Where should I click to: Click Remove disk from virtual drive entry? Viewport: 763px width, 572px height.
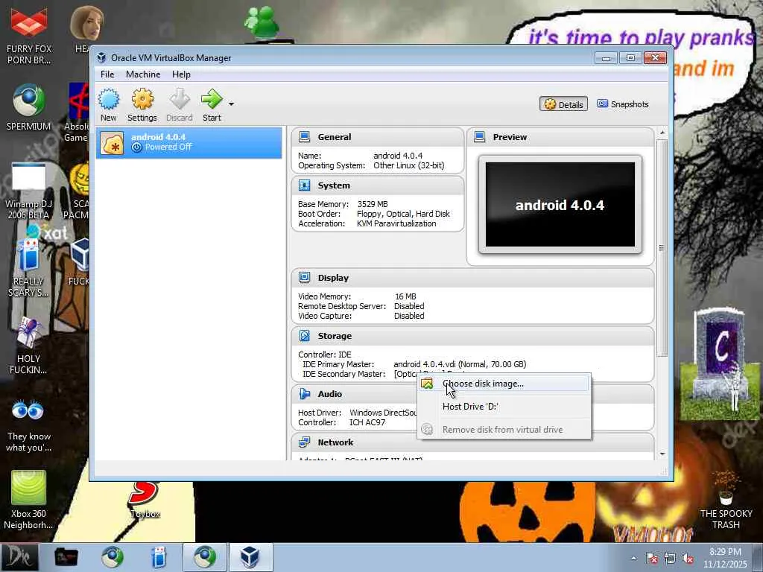click(504, 430)
